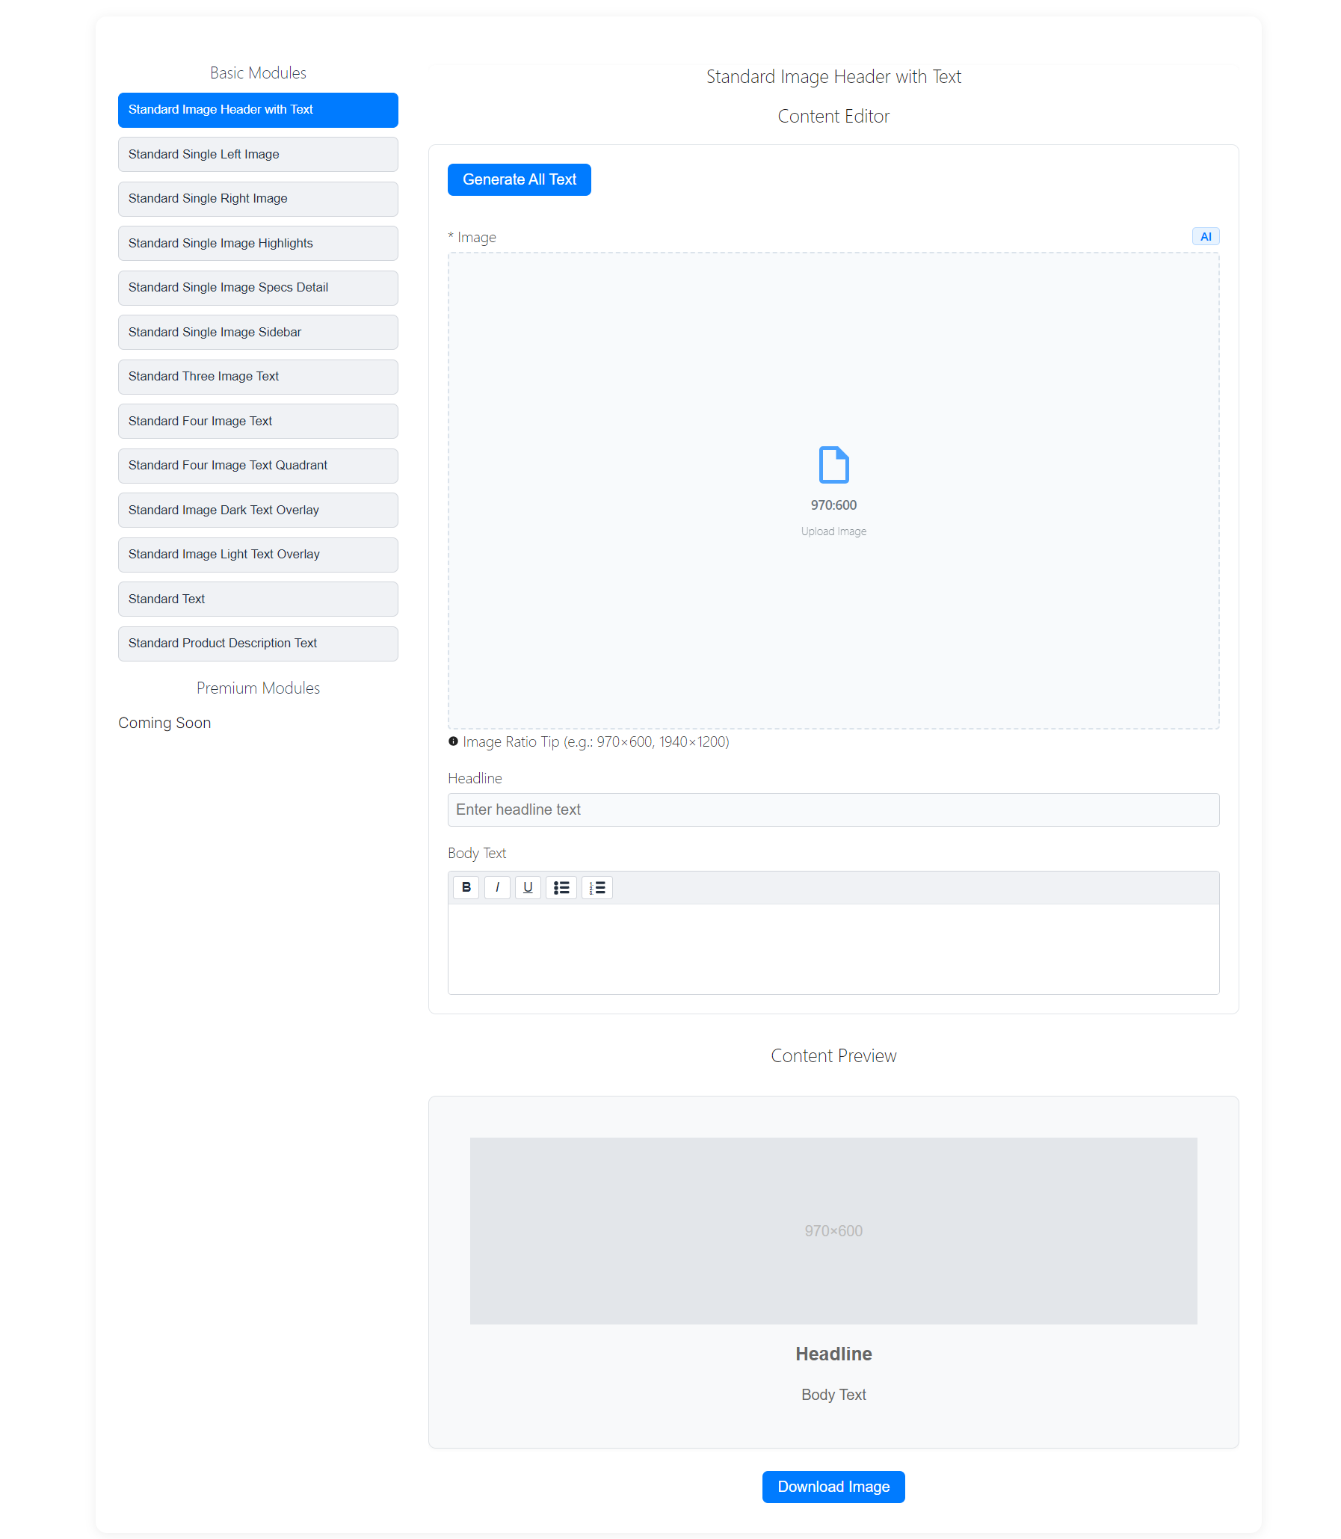1341x1539 pixels.
Task: Select the Standard Product Description Text module
Action: coord(257,643)
